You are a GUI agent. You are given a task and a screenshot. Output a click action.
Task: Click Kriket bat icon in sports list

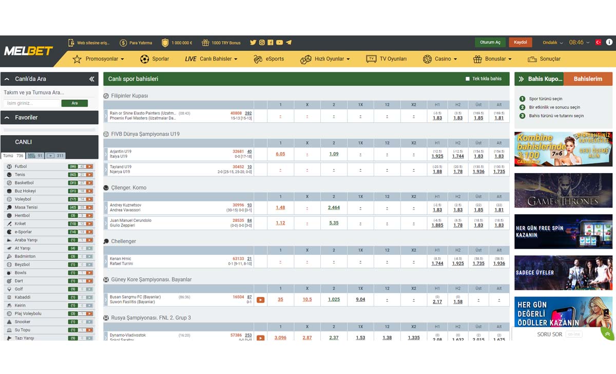click(9, 224)
